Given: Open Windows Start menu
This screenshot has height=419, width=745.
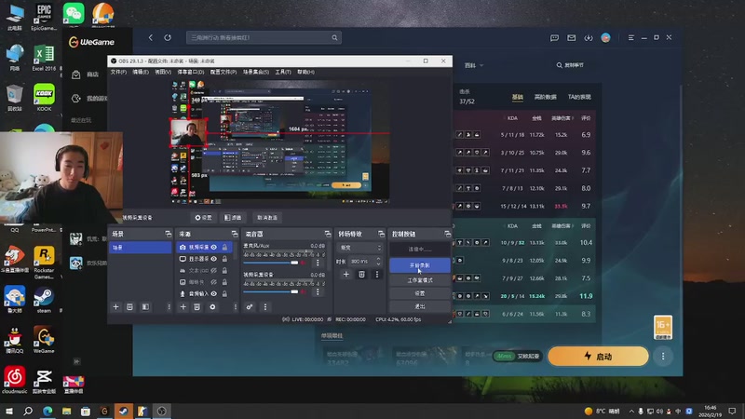Looking at the screenshot, I should coord(9,411).
